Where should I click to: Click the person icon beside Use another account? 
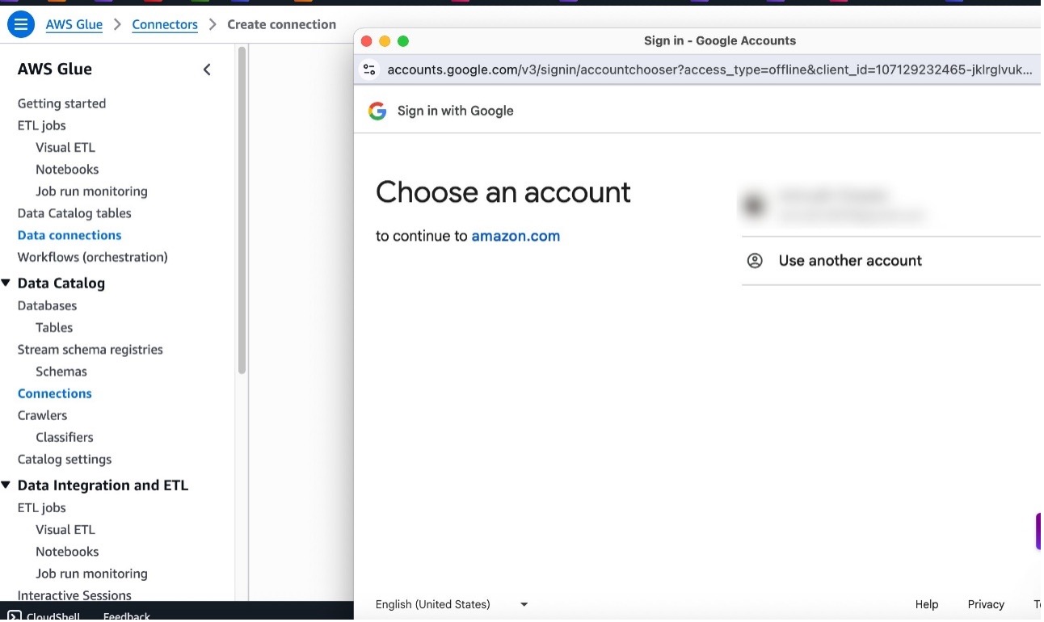[x=755, y=261]
